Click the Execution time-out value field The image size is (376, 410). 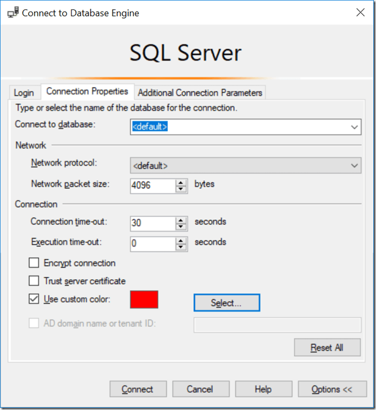point(153,244)
